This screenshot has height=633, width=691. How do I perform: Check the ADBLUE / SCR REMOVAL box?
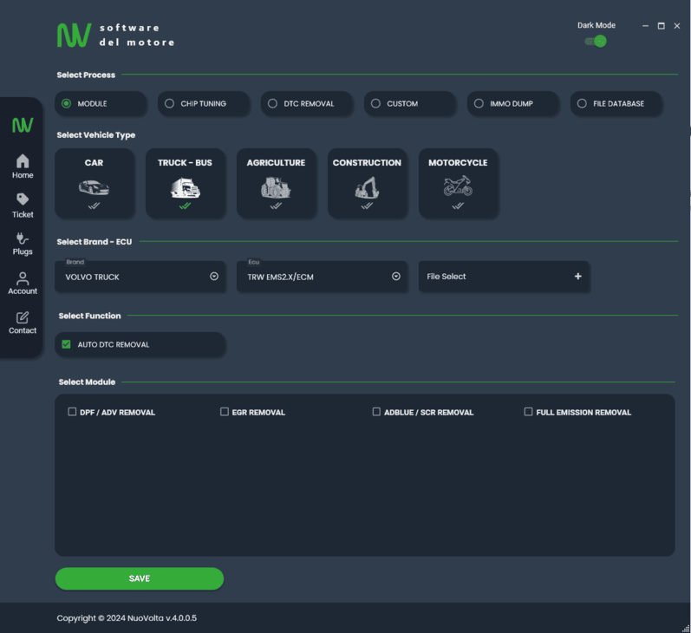tap(376, 412)
